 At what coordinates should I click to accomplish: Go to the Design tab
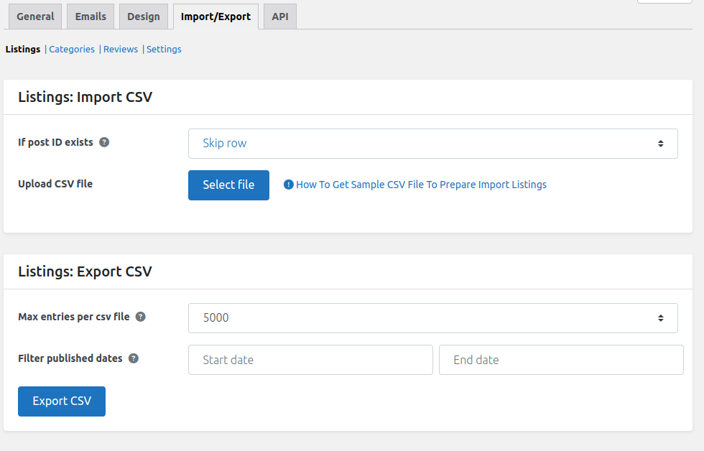[x=144, y=17]
